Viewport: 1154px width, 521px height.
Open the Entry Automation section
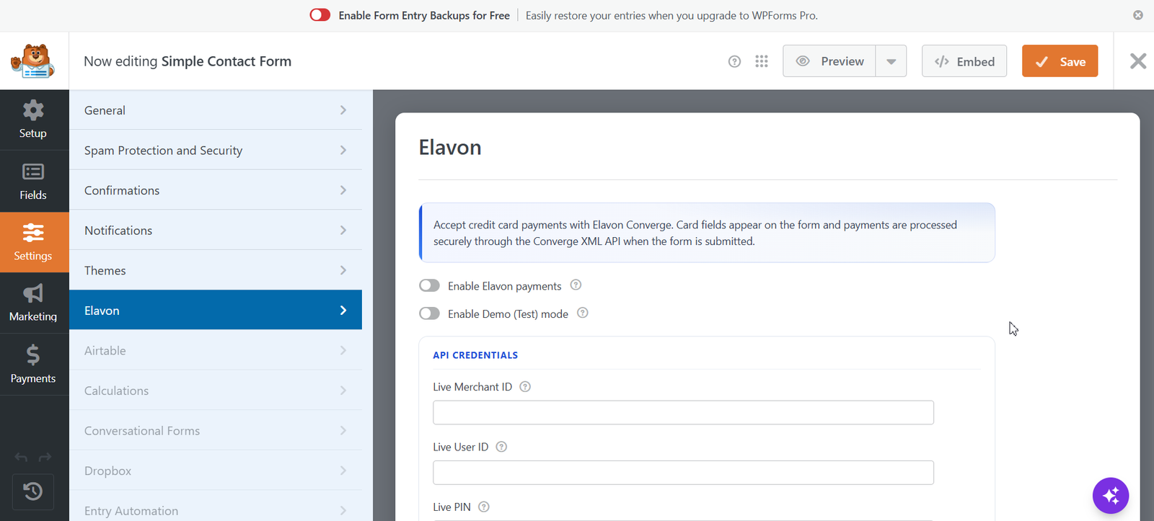click(216, 507)
